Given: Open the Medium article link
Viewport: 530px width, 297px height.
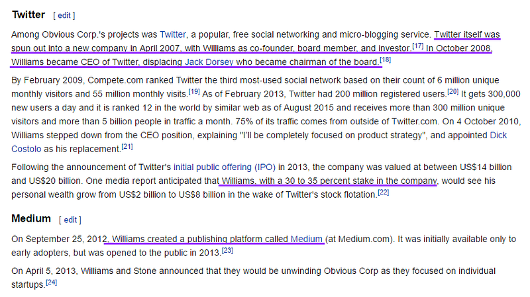Looking at the screenshot, I should (307, 239).
